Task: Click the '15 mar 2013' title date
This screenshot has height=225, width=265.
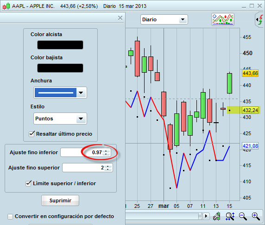Action: point(132,6)
